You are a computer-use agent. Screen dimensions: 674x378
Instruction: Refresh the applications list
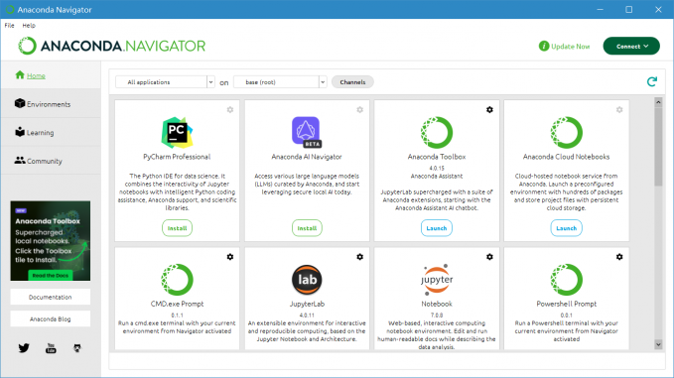(651, 81)
